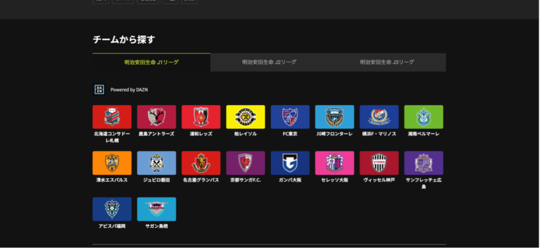This screenshot has height=249, width=540.
Task: Open the Vissel Kobe team crest
Action: click(379, 163)
